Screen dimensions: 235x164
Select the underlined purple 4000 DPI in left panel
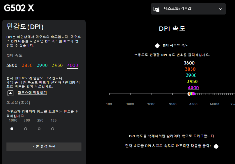pos(73,66)
